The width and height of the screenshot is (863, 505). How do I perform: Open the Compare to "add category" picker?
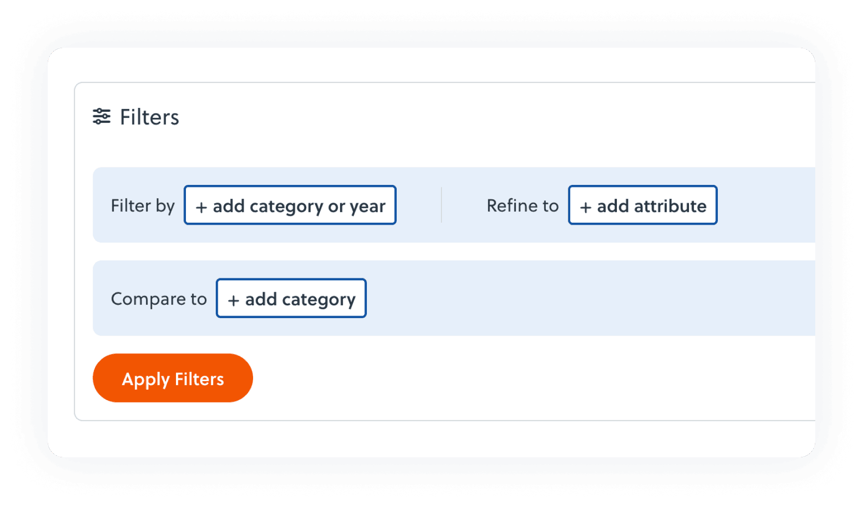[x=291, y=298]
